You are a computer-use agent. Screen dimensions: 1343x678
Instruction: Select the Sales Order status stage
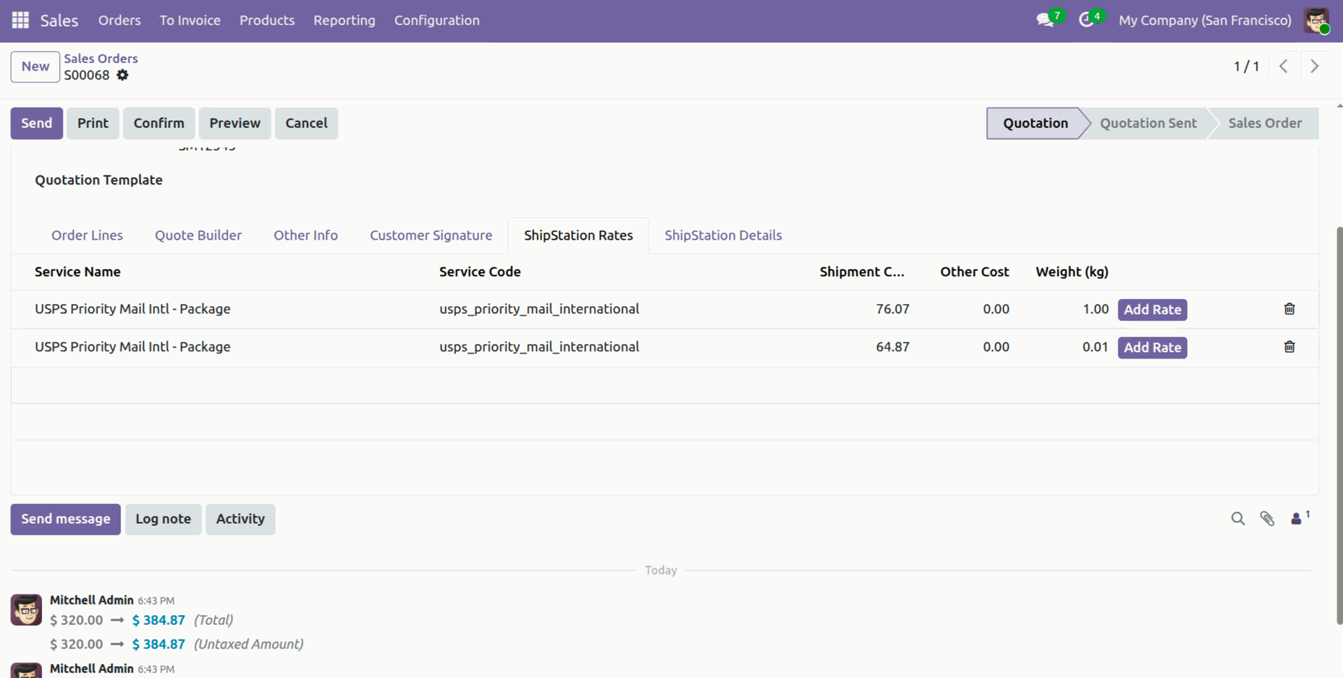(x=1265, y=123)
